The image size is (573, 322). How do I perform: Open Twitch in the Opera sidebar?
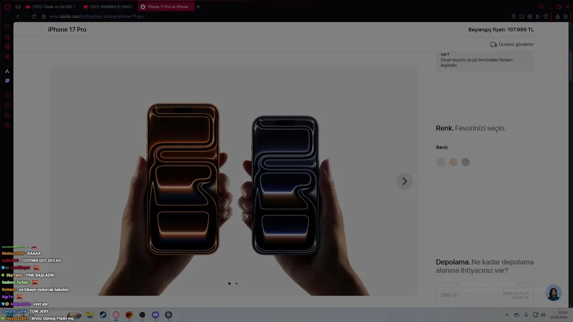click(x=7, y=81)
